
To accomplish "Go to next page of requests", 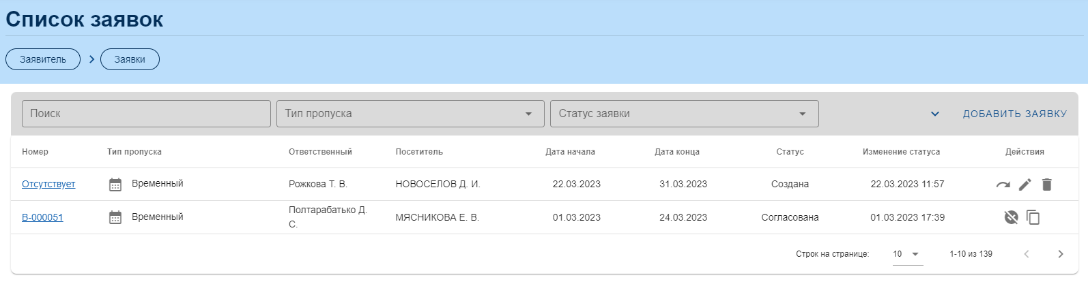I will [x=1060, y=254].
